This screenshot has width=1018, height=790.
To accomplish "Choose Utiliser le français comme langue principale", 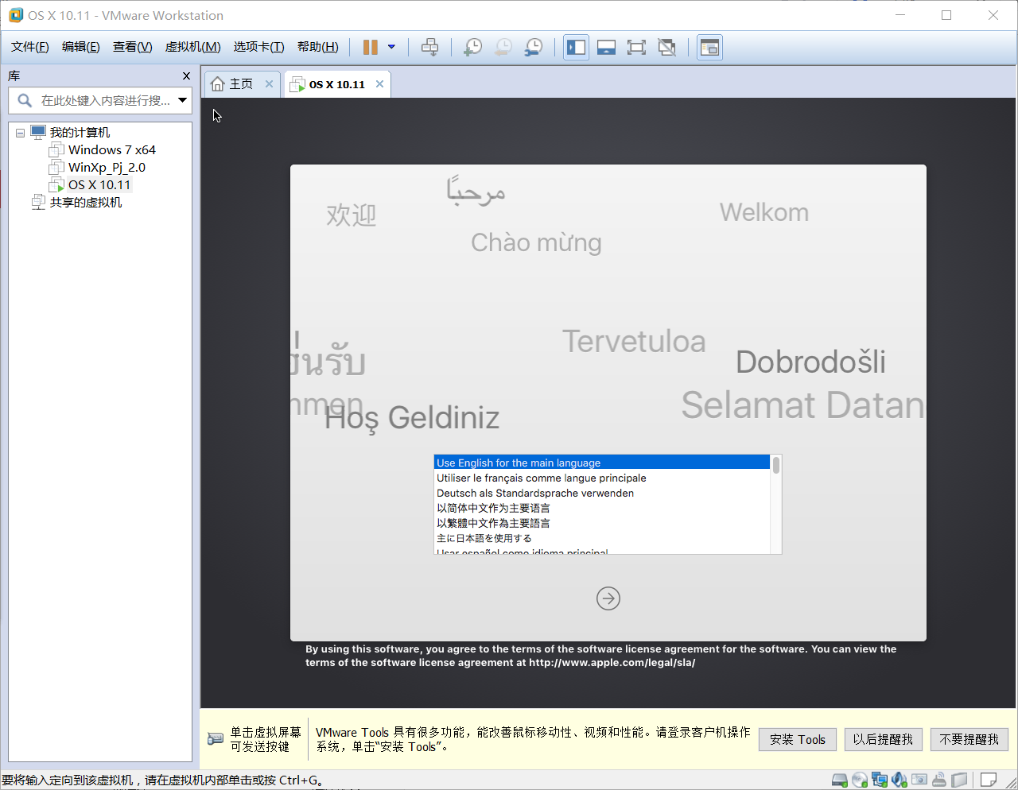I will tap(602, 478).
